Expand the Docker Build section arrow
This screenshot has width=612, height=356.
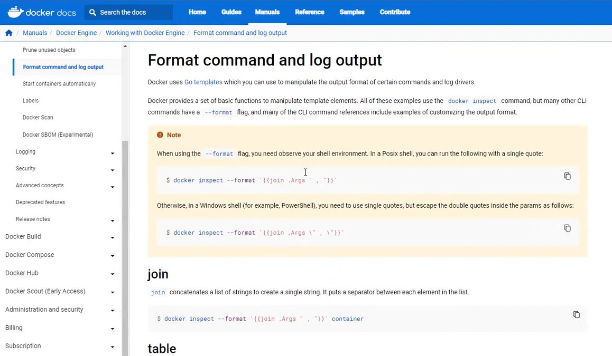113,237
